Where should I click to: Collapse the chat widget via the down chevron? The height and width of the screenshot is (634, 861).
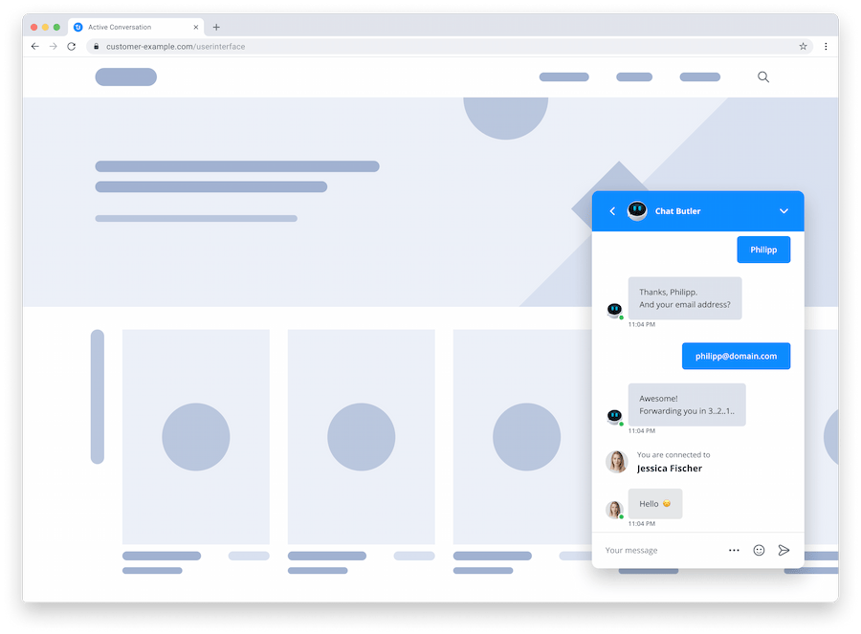tap(784, 210)
